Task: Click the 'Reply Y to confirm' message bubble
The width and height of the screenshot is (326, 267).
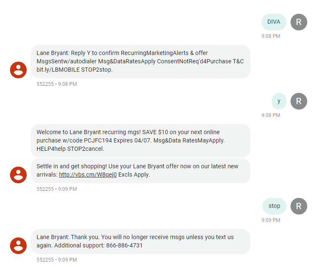Action: (141, 62)
